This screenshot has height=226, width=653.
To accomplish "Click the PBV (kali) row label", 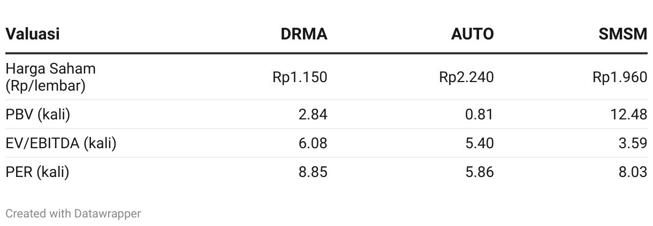I will [37, 114].
